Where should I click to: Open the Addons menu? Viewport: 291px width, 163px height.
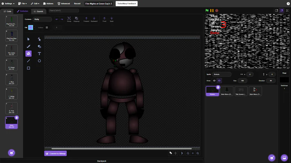[x=48, y=4]
